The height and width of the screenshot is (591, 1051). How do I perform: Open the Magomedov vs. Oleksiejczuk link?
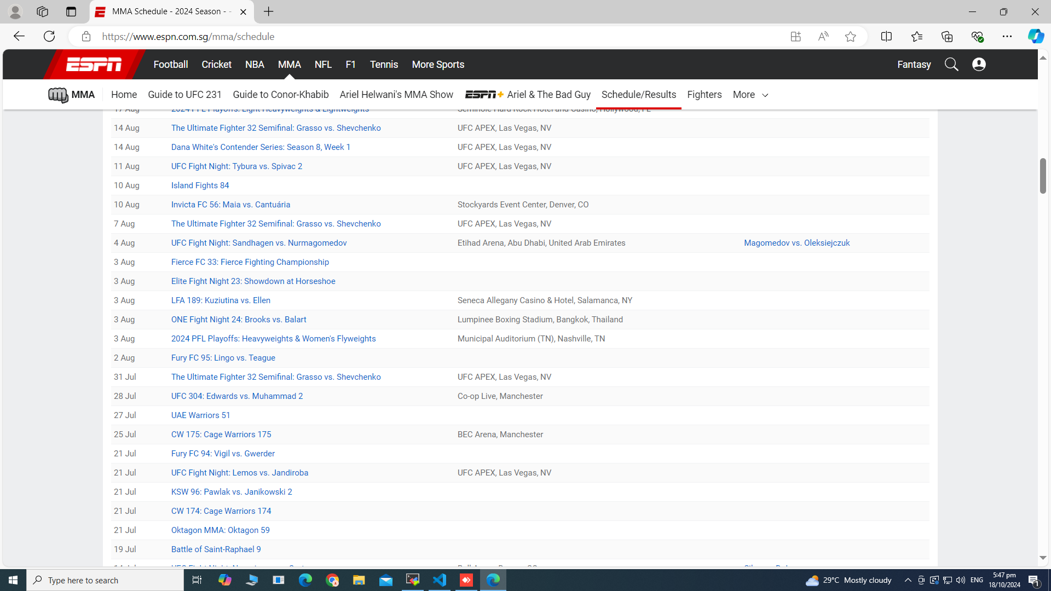pos(796,243)
